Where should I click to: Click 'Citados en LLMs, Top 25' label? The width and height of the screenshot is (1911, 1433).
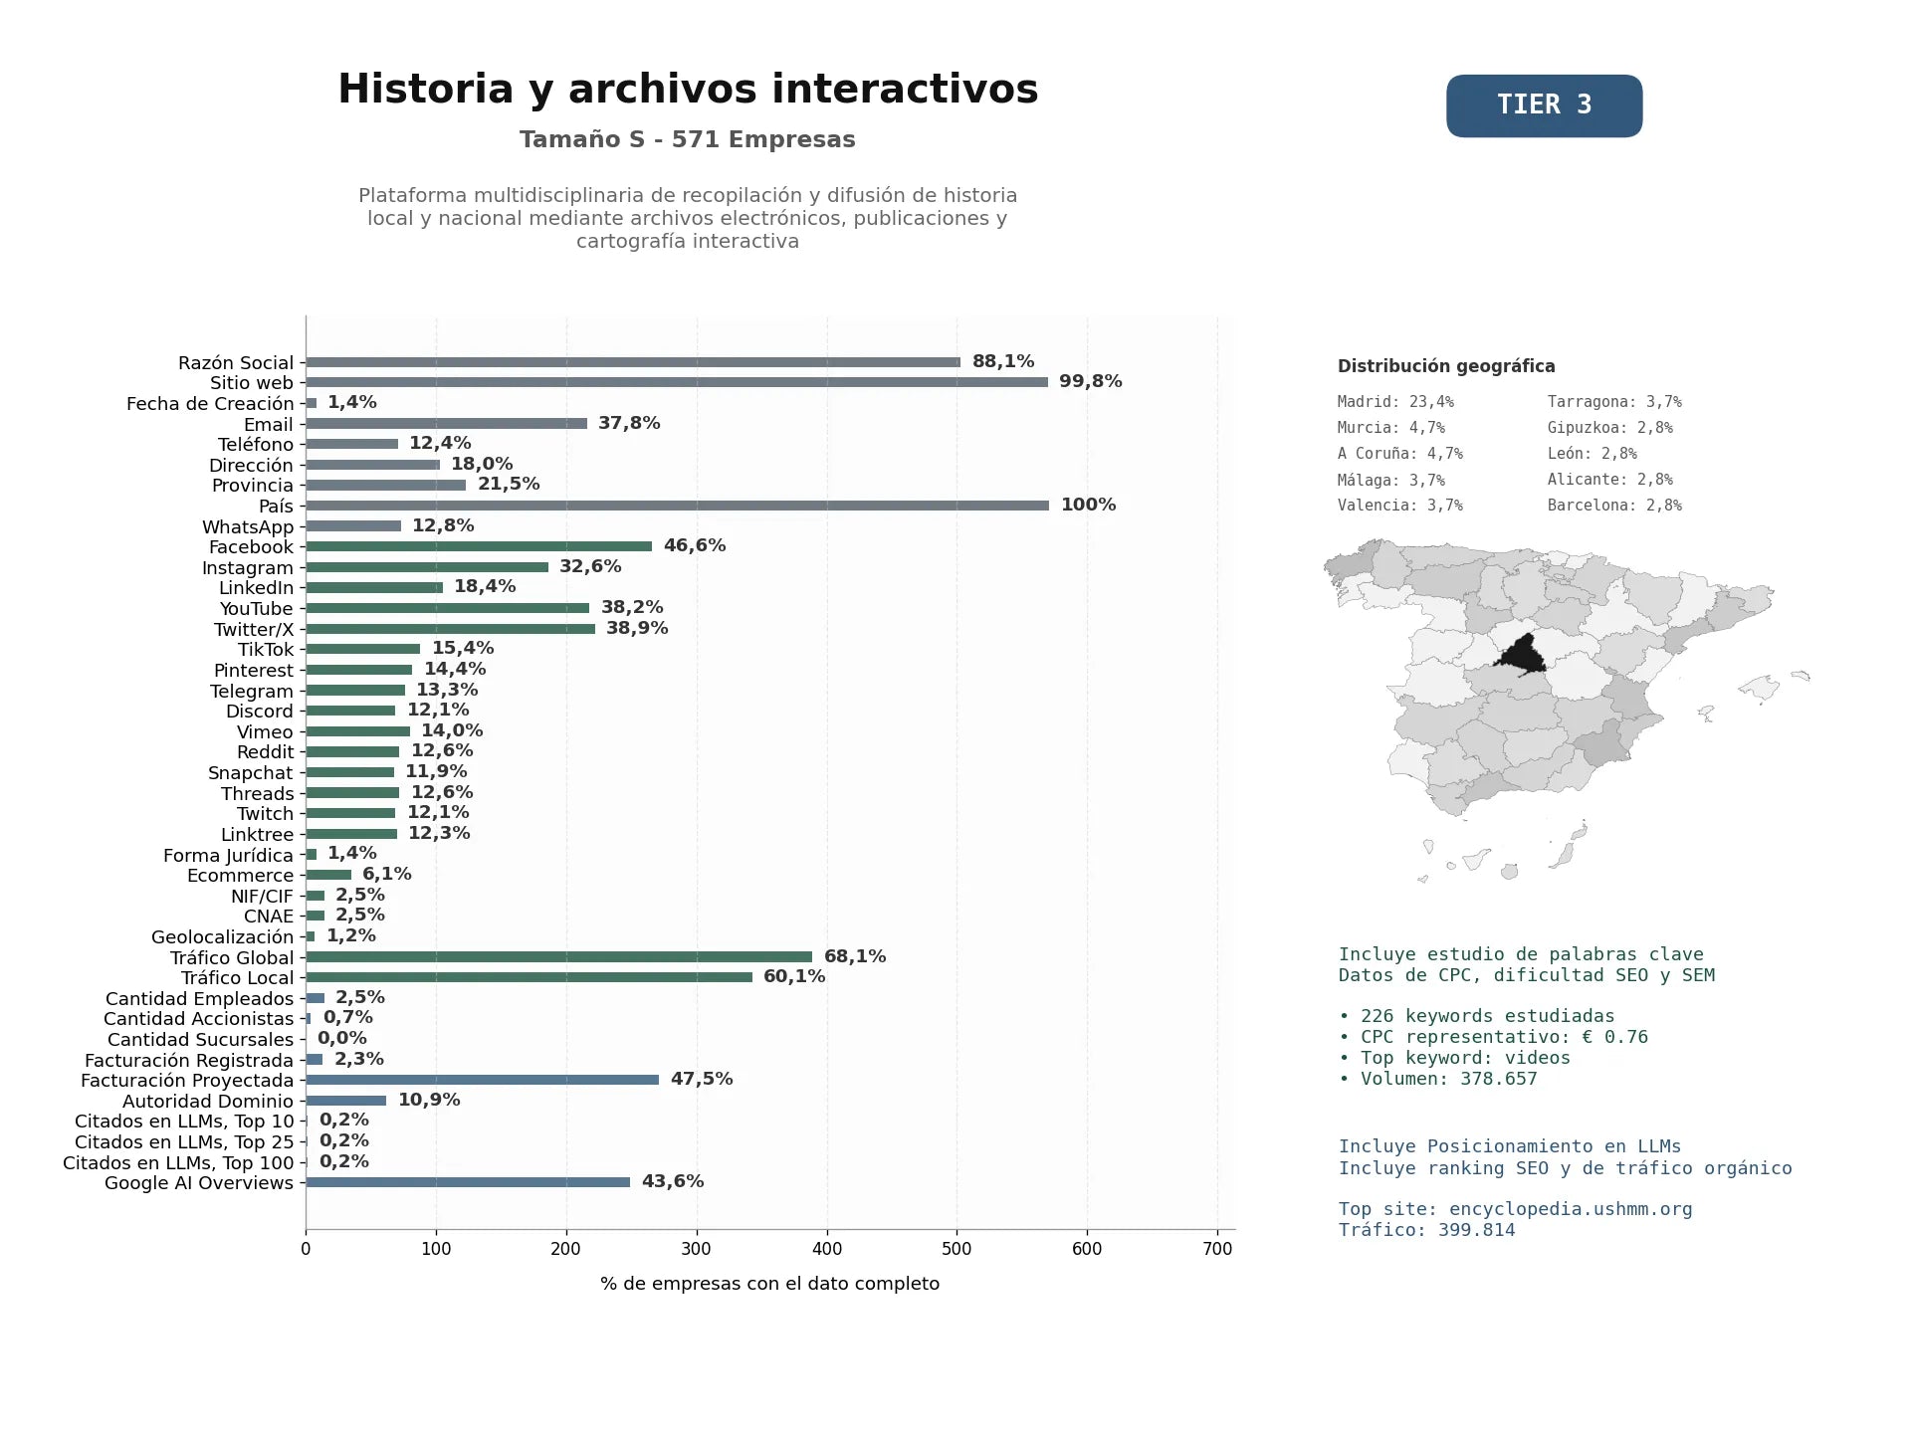pyautogui.click(x=185, y=1142)
